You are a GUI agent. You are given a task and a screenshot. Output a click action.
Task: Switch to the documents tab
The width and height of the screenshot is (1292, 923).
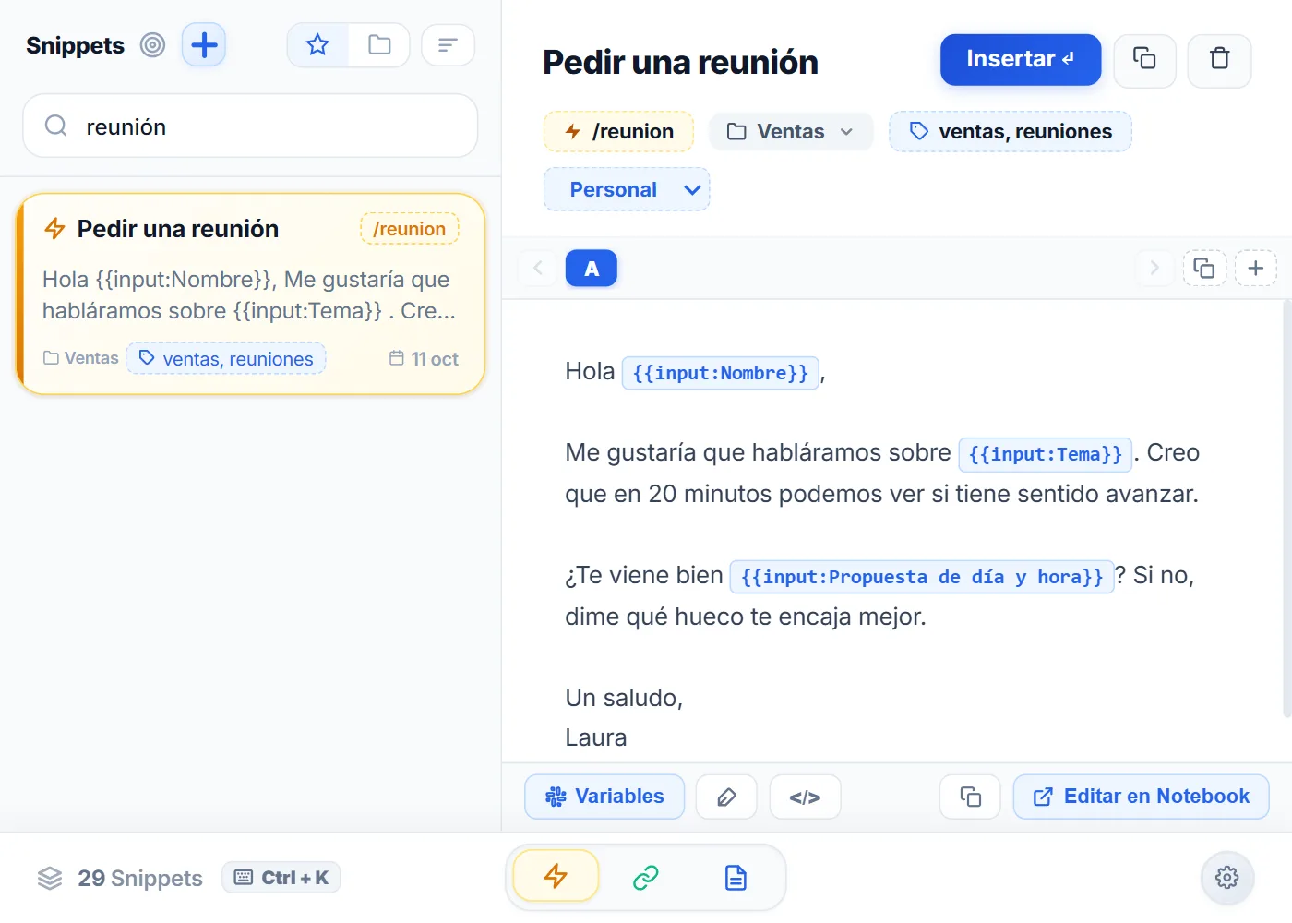tap(736, 877)
